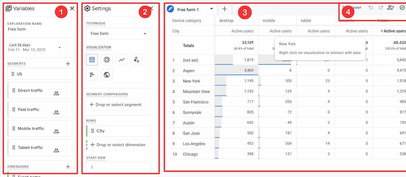Open the Free form 1 tab menu arrow
Image resolution: width=406 pixels, height=177 pixels.
tap(211, 9)
